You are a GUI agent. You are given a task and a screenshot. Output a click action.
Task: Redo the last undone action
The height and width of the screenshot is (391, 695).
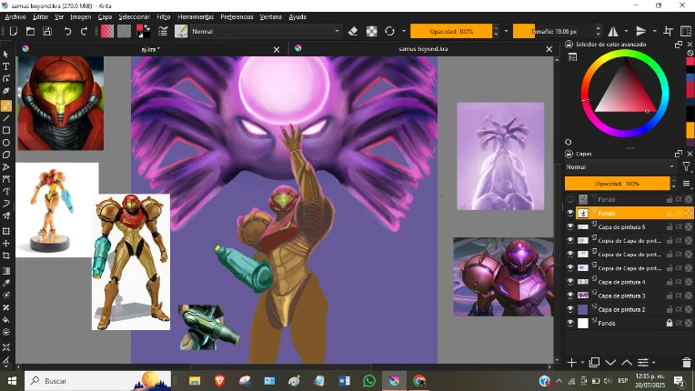(x=84, y=32)
